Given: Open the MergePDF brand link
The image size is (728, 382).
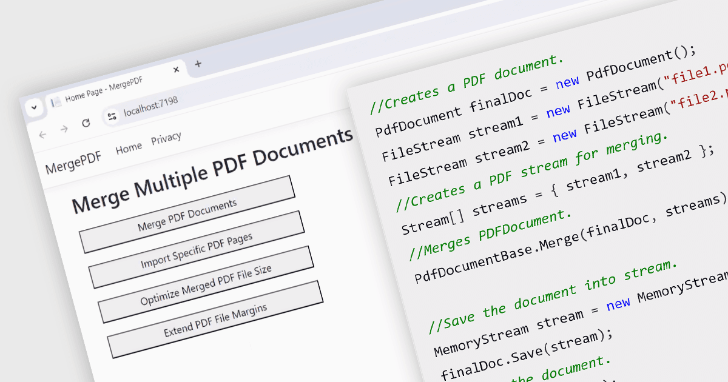Looking at the screenshot, I should pos(73,162).
